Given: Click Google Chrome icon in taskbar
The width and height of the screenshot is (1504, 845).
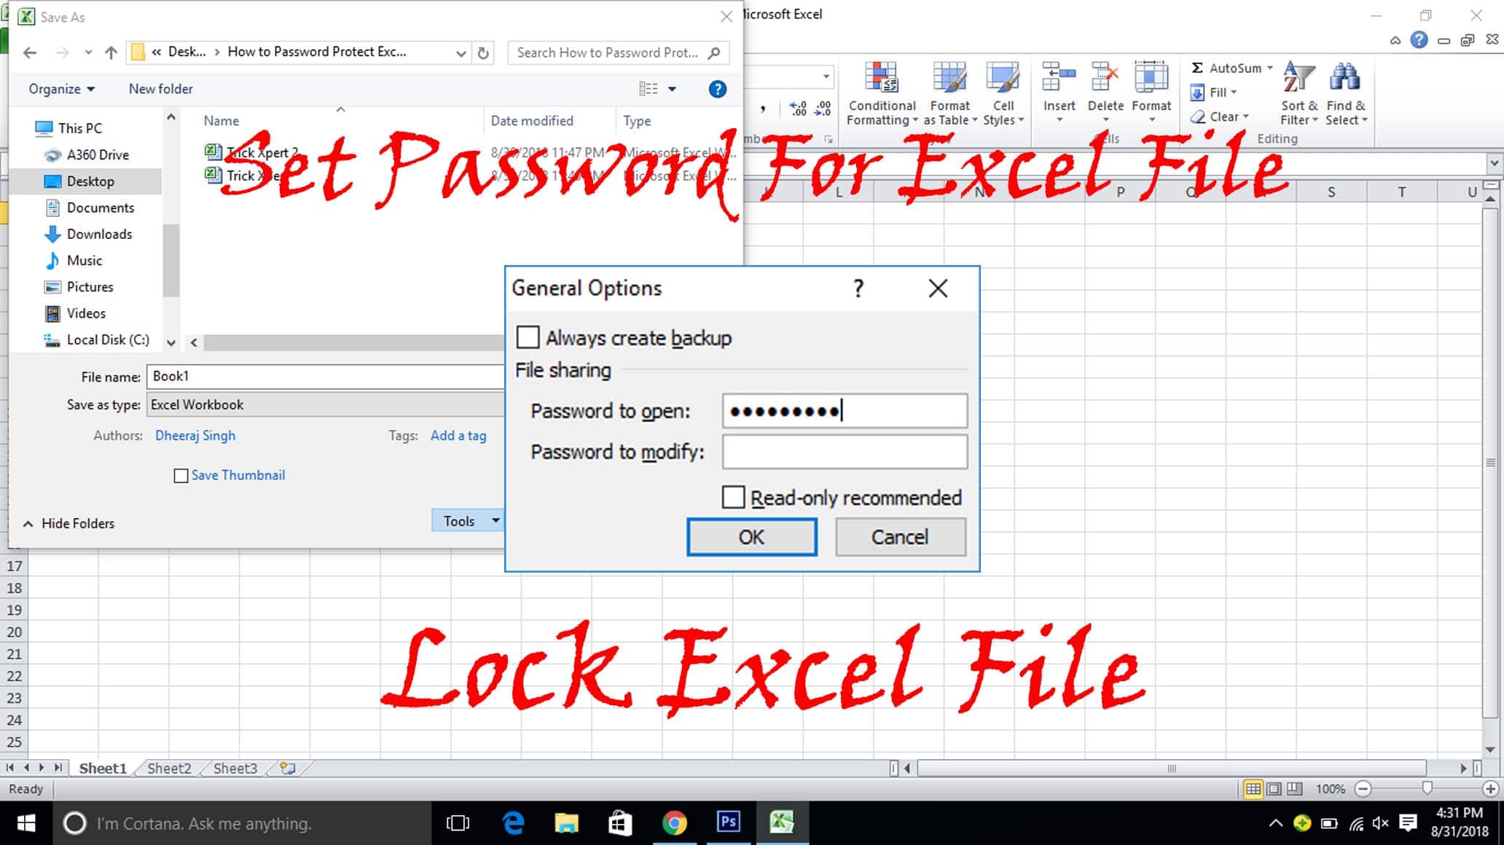Looking at the screenshot, I should [673, 822].
